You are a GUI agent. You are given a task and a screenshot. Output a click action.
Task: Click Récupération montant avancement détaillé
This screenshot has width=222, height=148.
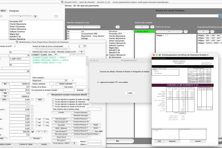[x=69, y=95]
